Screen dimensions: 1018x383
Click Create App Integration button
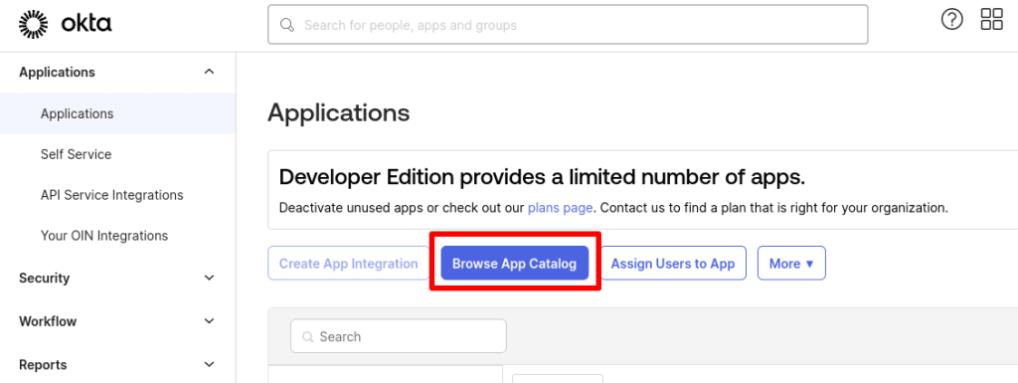click(349, 263)
